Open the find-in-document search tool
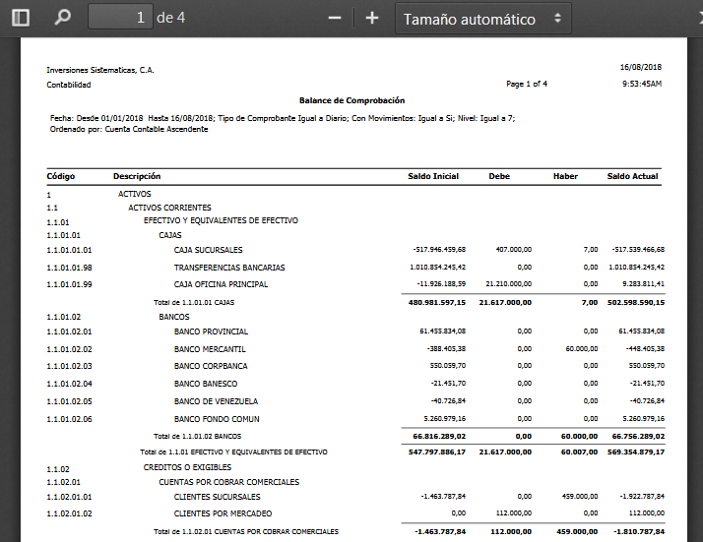This screenshot has height=542, width=703. (63, 18)
